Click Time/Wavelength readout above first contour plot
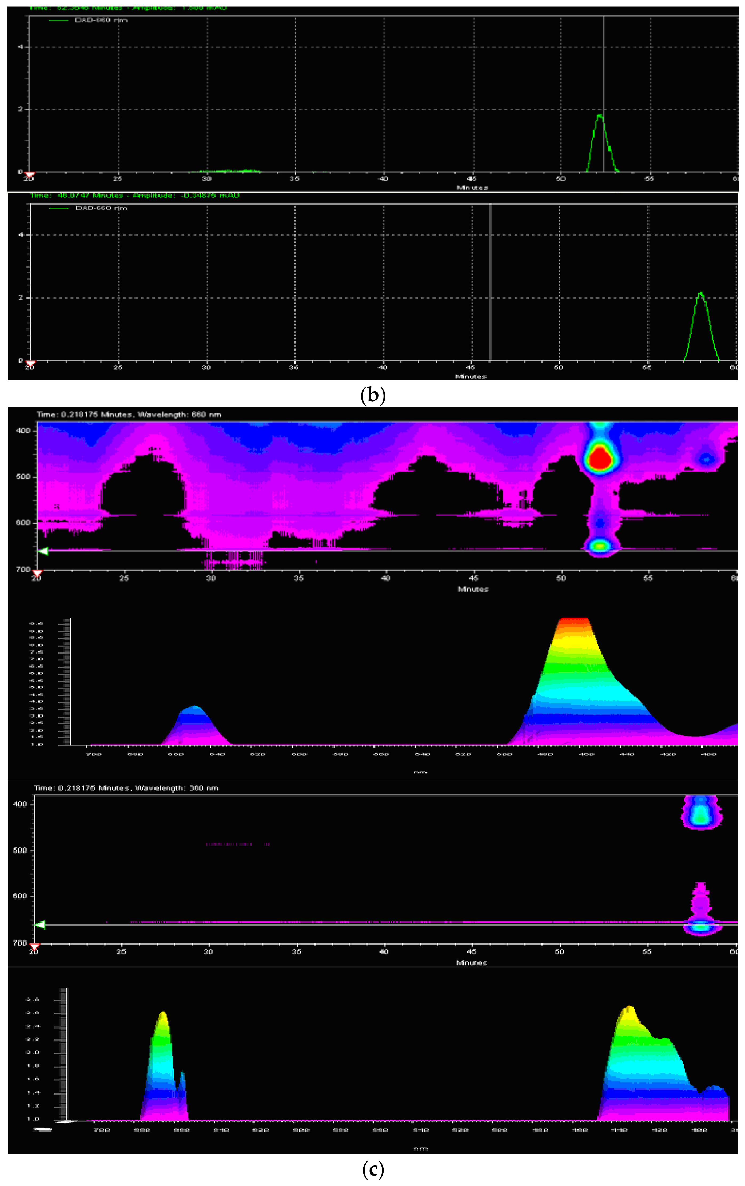The height and width of the screenshot is (1186, 745). [129, 415]
